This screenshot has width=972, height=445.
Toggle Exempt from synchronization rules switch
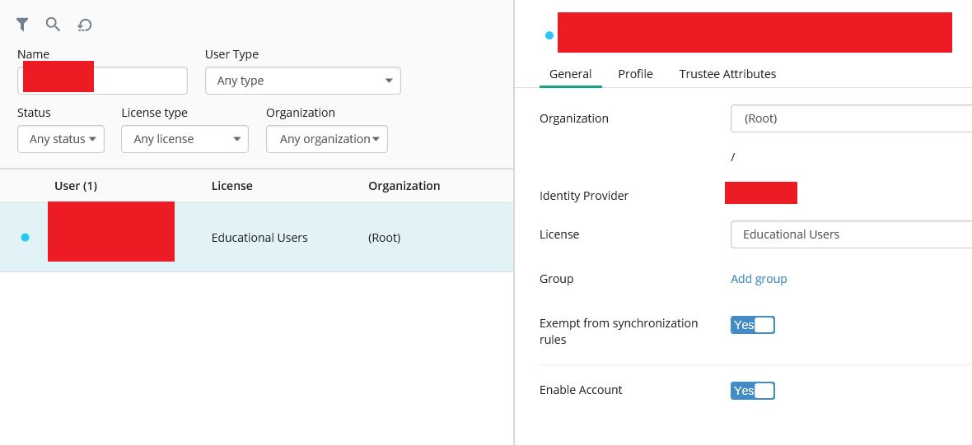coord(752,325)
